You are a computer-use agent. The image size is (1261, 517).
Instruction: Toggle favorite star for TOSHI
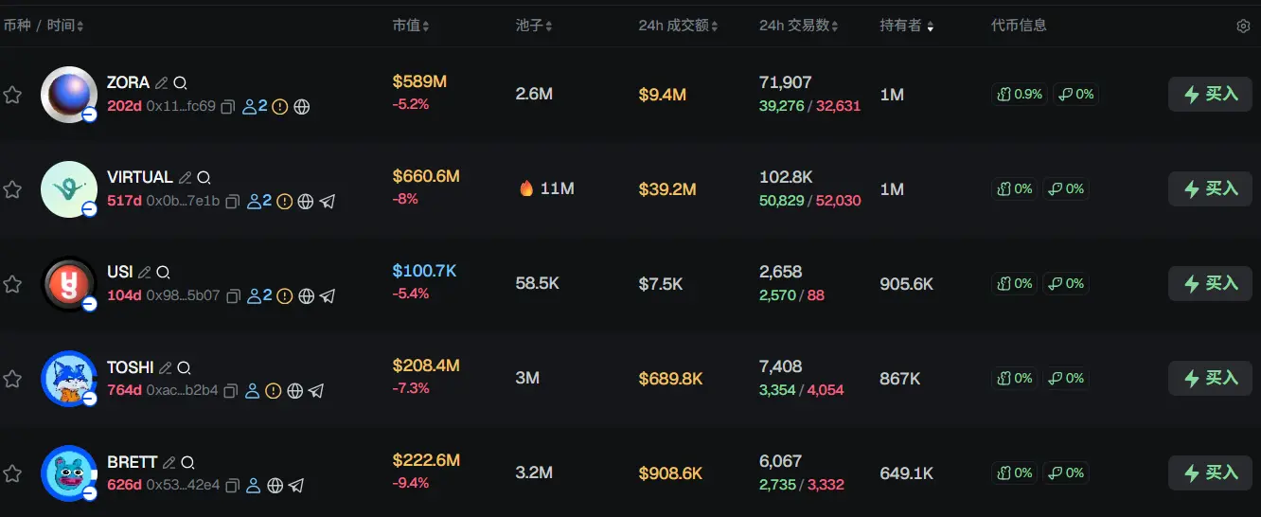12,379
